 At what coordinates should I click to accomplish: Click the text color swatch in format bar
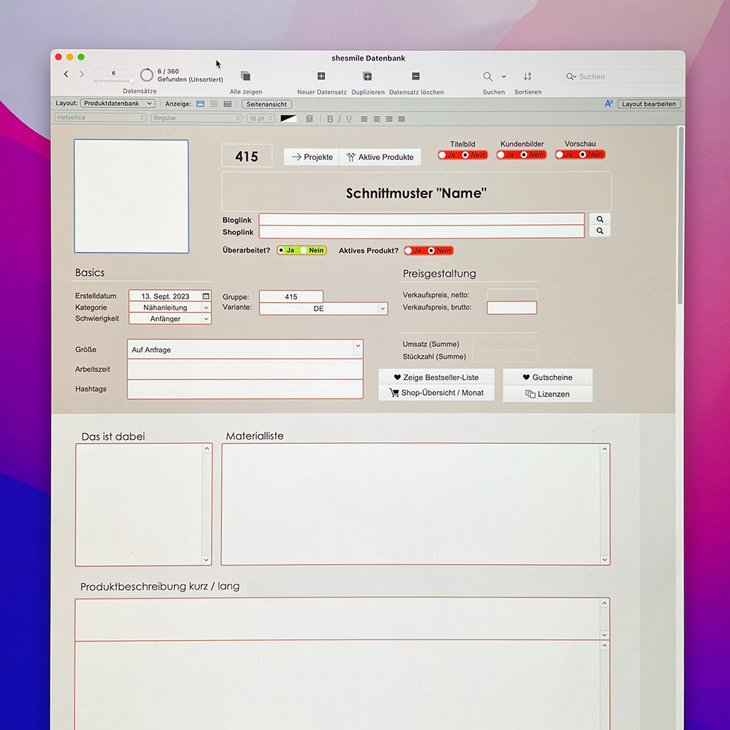288,118
